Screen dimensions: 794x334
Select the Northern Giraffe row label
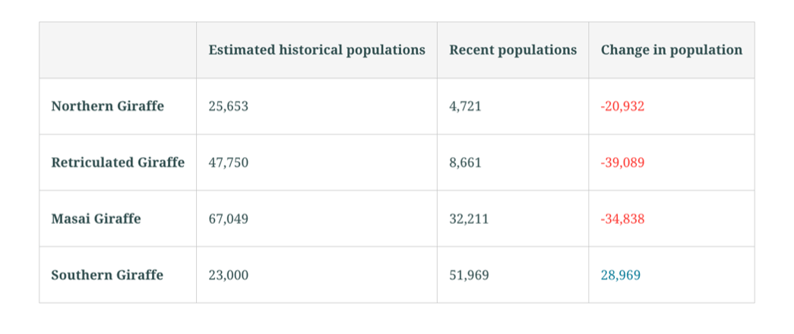pos(107,106)
